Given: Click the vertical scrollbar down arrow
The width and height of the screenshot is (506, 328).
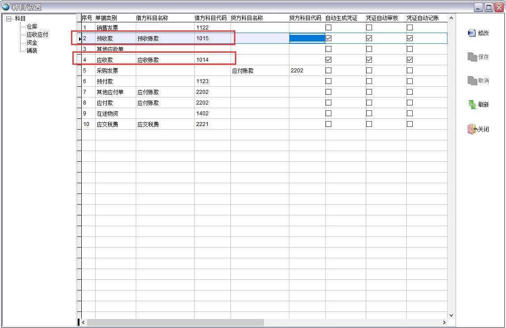Looking at the screenshot, I should pos(451,315).
